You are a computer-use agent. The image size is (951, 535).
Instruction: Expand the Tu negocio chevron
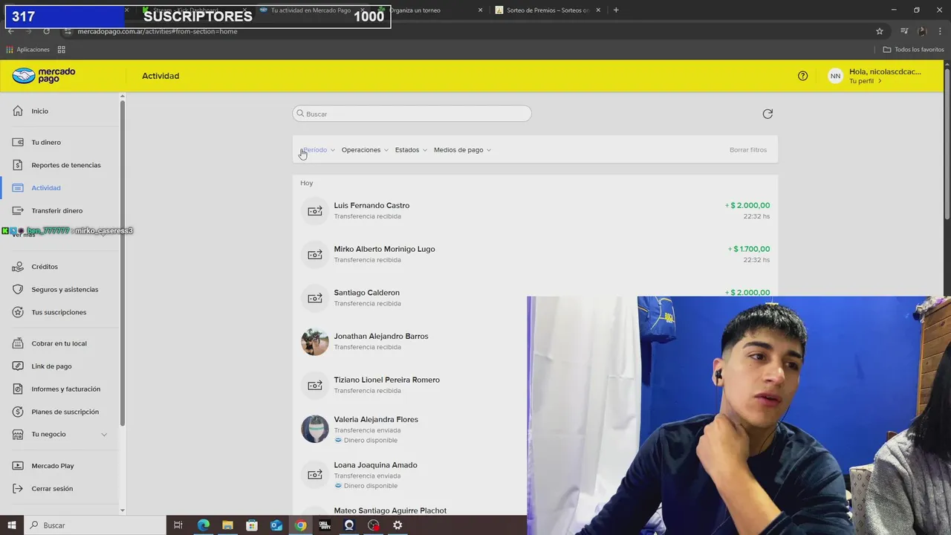pos(104,435)
